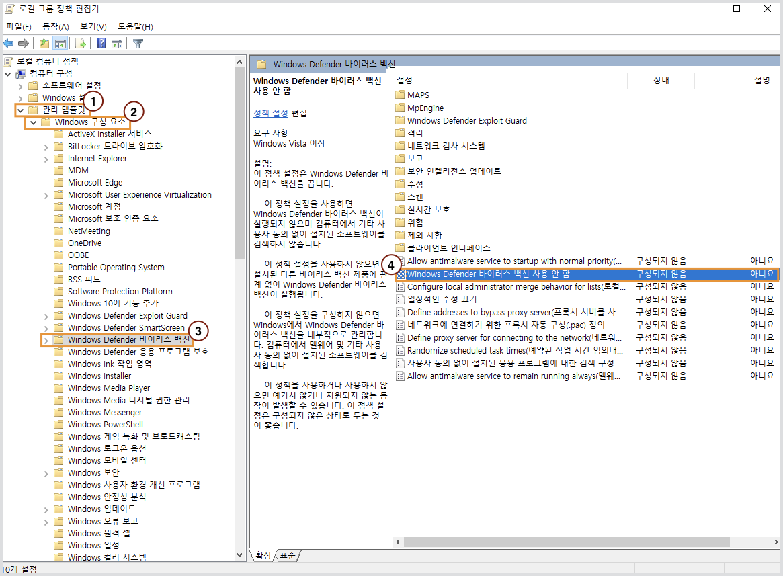This screenshot has width=783, height=576.
Task: Click the Up one level folder icon
Action: coord(44,44)
